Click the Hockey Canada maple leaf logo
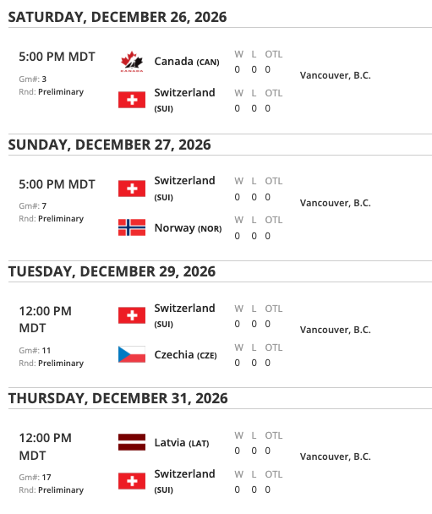 click(x=131, y=62)
